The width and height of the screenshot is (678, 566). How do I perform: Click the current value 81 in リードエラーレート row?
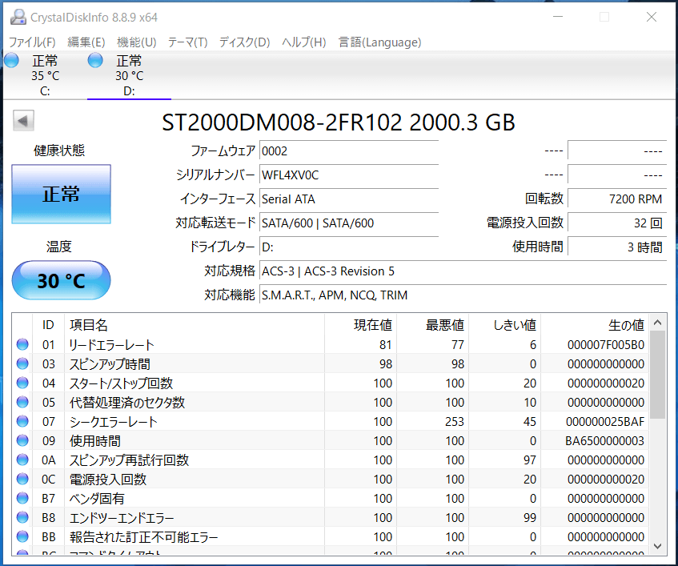pyautogui.click(x=385, y=344)
